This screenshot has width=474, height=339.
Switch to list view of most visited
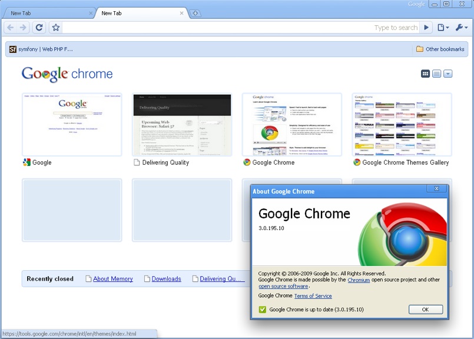436,74
